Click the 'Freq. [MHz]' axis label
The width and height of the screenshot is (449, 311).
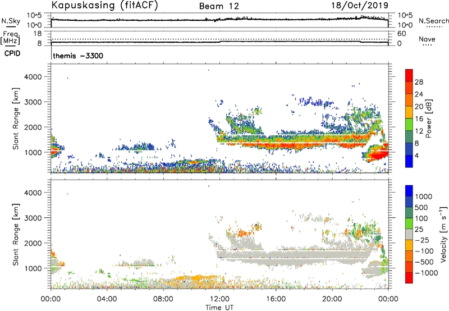[10, 38]
